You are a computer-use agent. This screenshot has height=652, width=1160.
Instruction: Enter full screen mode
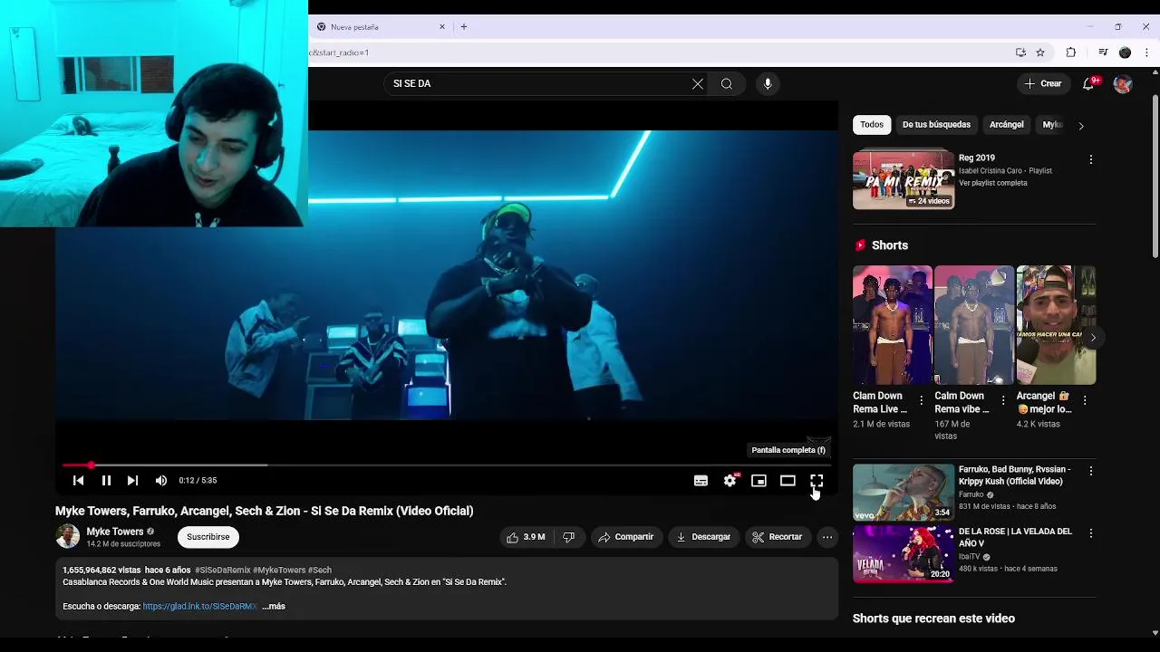click(x=817, y=481)
